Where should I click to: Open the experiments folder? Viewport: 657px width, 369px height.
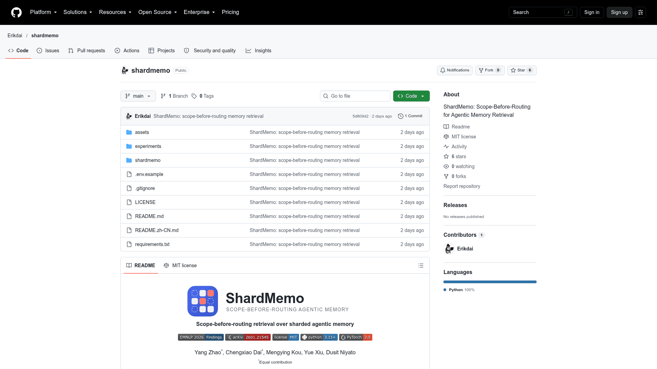pos(148,146)
